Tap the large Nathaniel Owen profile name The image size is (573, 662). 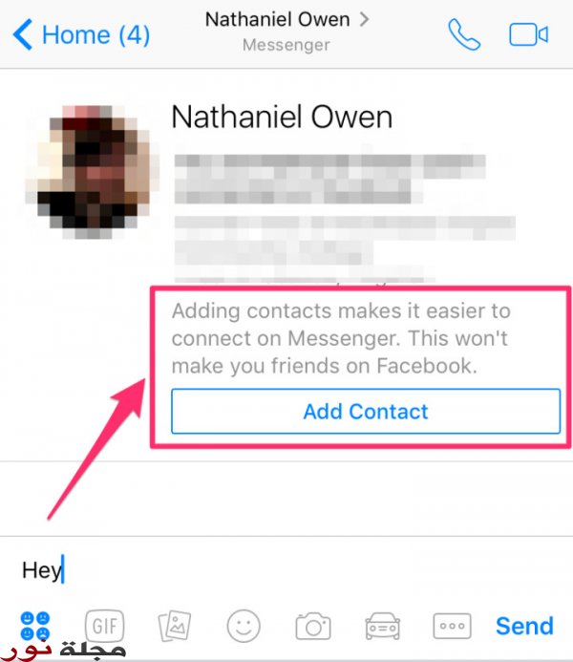point(282,117)
